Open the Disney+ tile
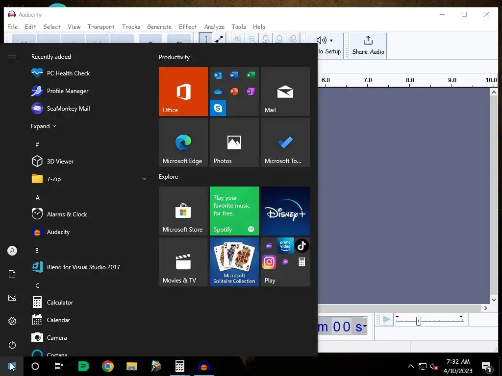The image size is (502, 376). [285, 211]
